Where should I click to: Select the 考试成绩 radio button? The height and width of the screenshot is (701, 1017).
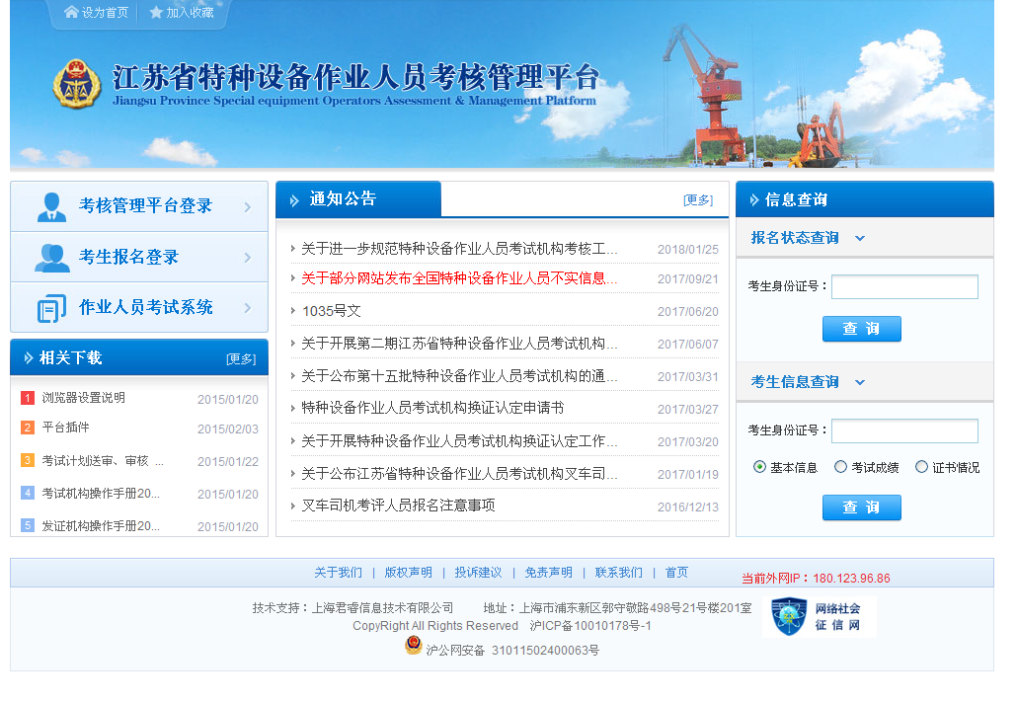(x=840, y=467)
